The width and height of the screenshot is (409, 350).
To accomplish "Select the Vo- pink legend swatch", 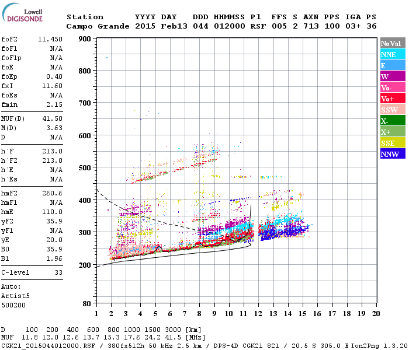I will click(393, 87).
